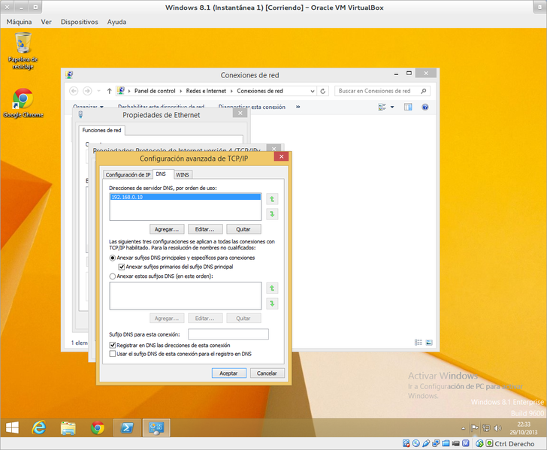Switch to PowerShell in the taskbar
This screenshot has height=450, width=547.
tap(127, 427)
